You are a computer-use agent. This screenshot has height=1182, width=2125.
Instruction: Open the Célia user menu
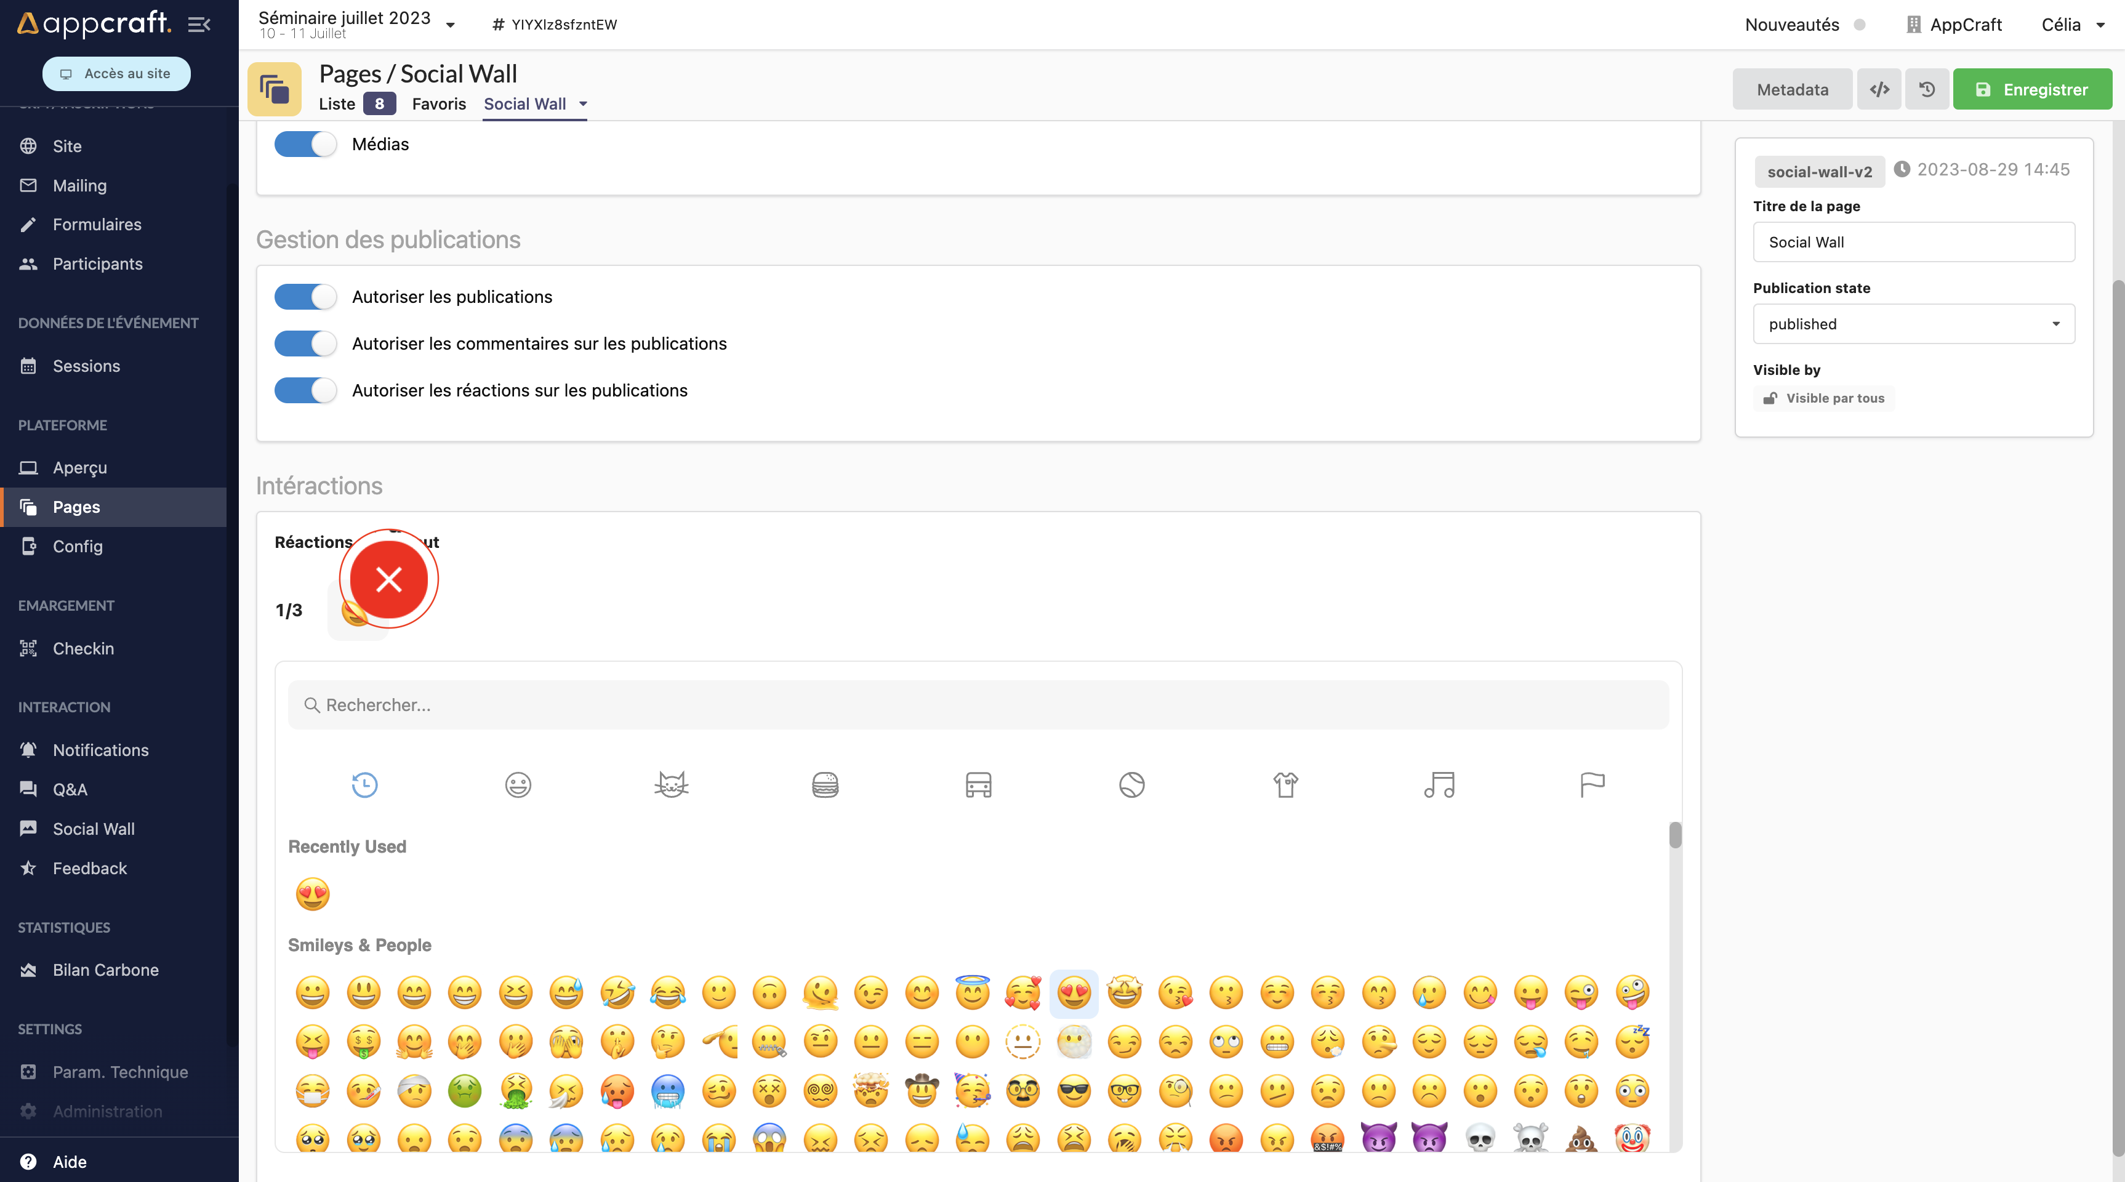coord(2072,24)
